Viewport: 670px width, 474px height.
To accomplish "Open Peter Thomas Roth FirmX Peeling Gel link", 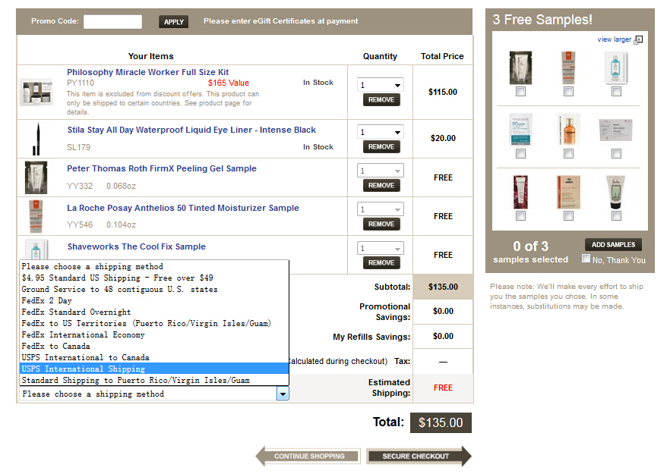I will click(162, 168).
